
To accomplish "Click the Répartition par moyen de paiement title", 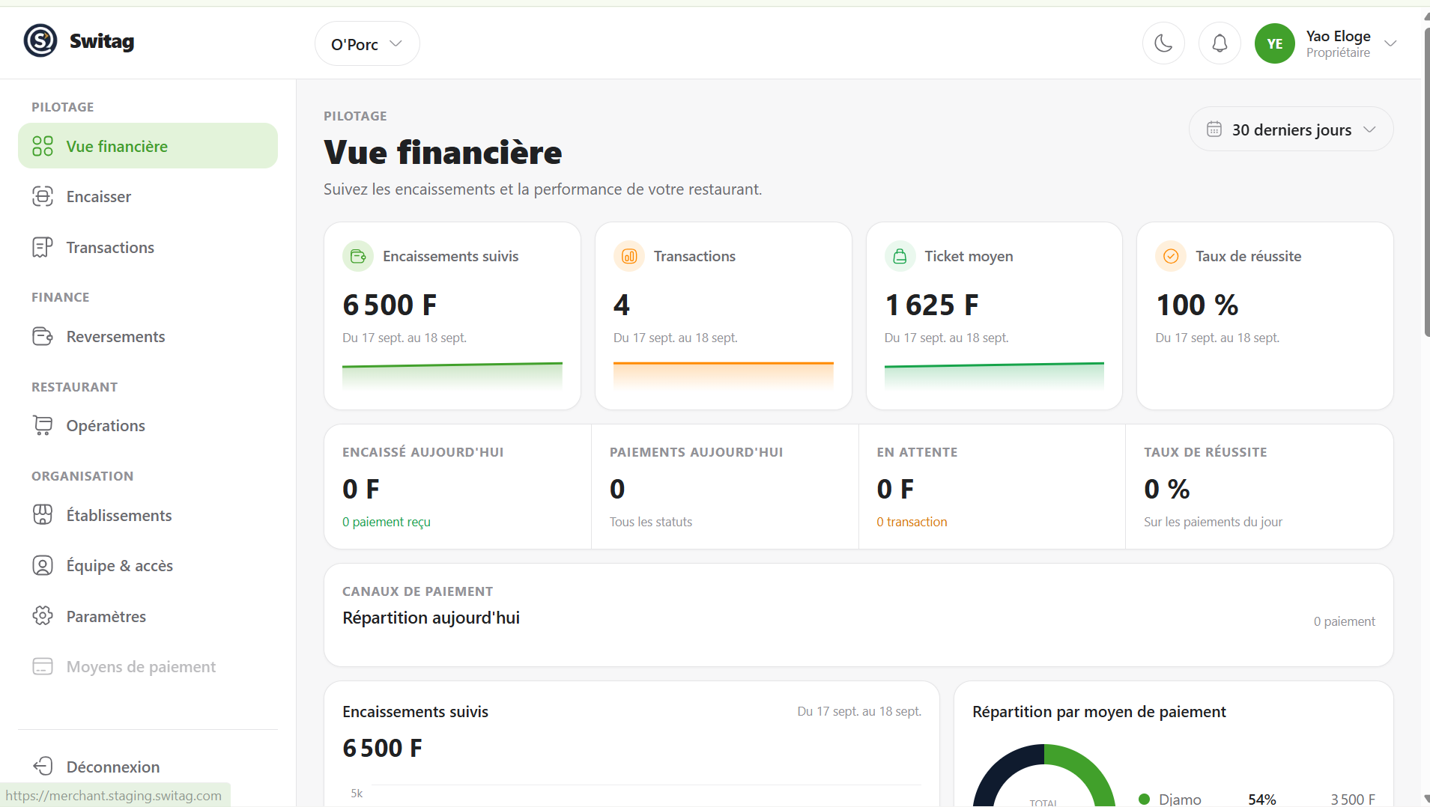I will coord(1099,712).
